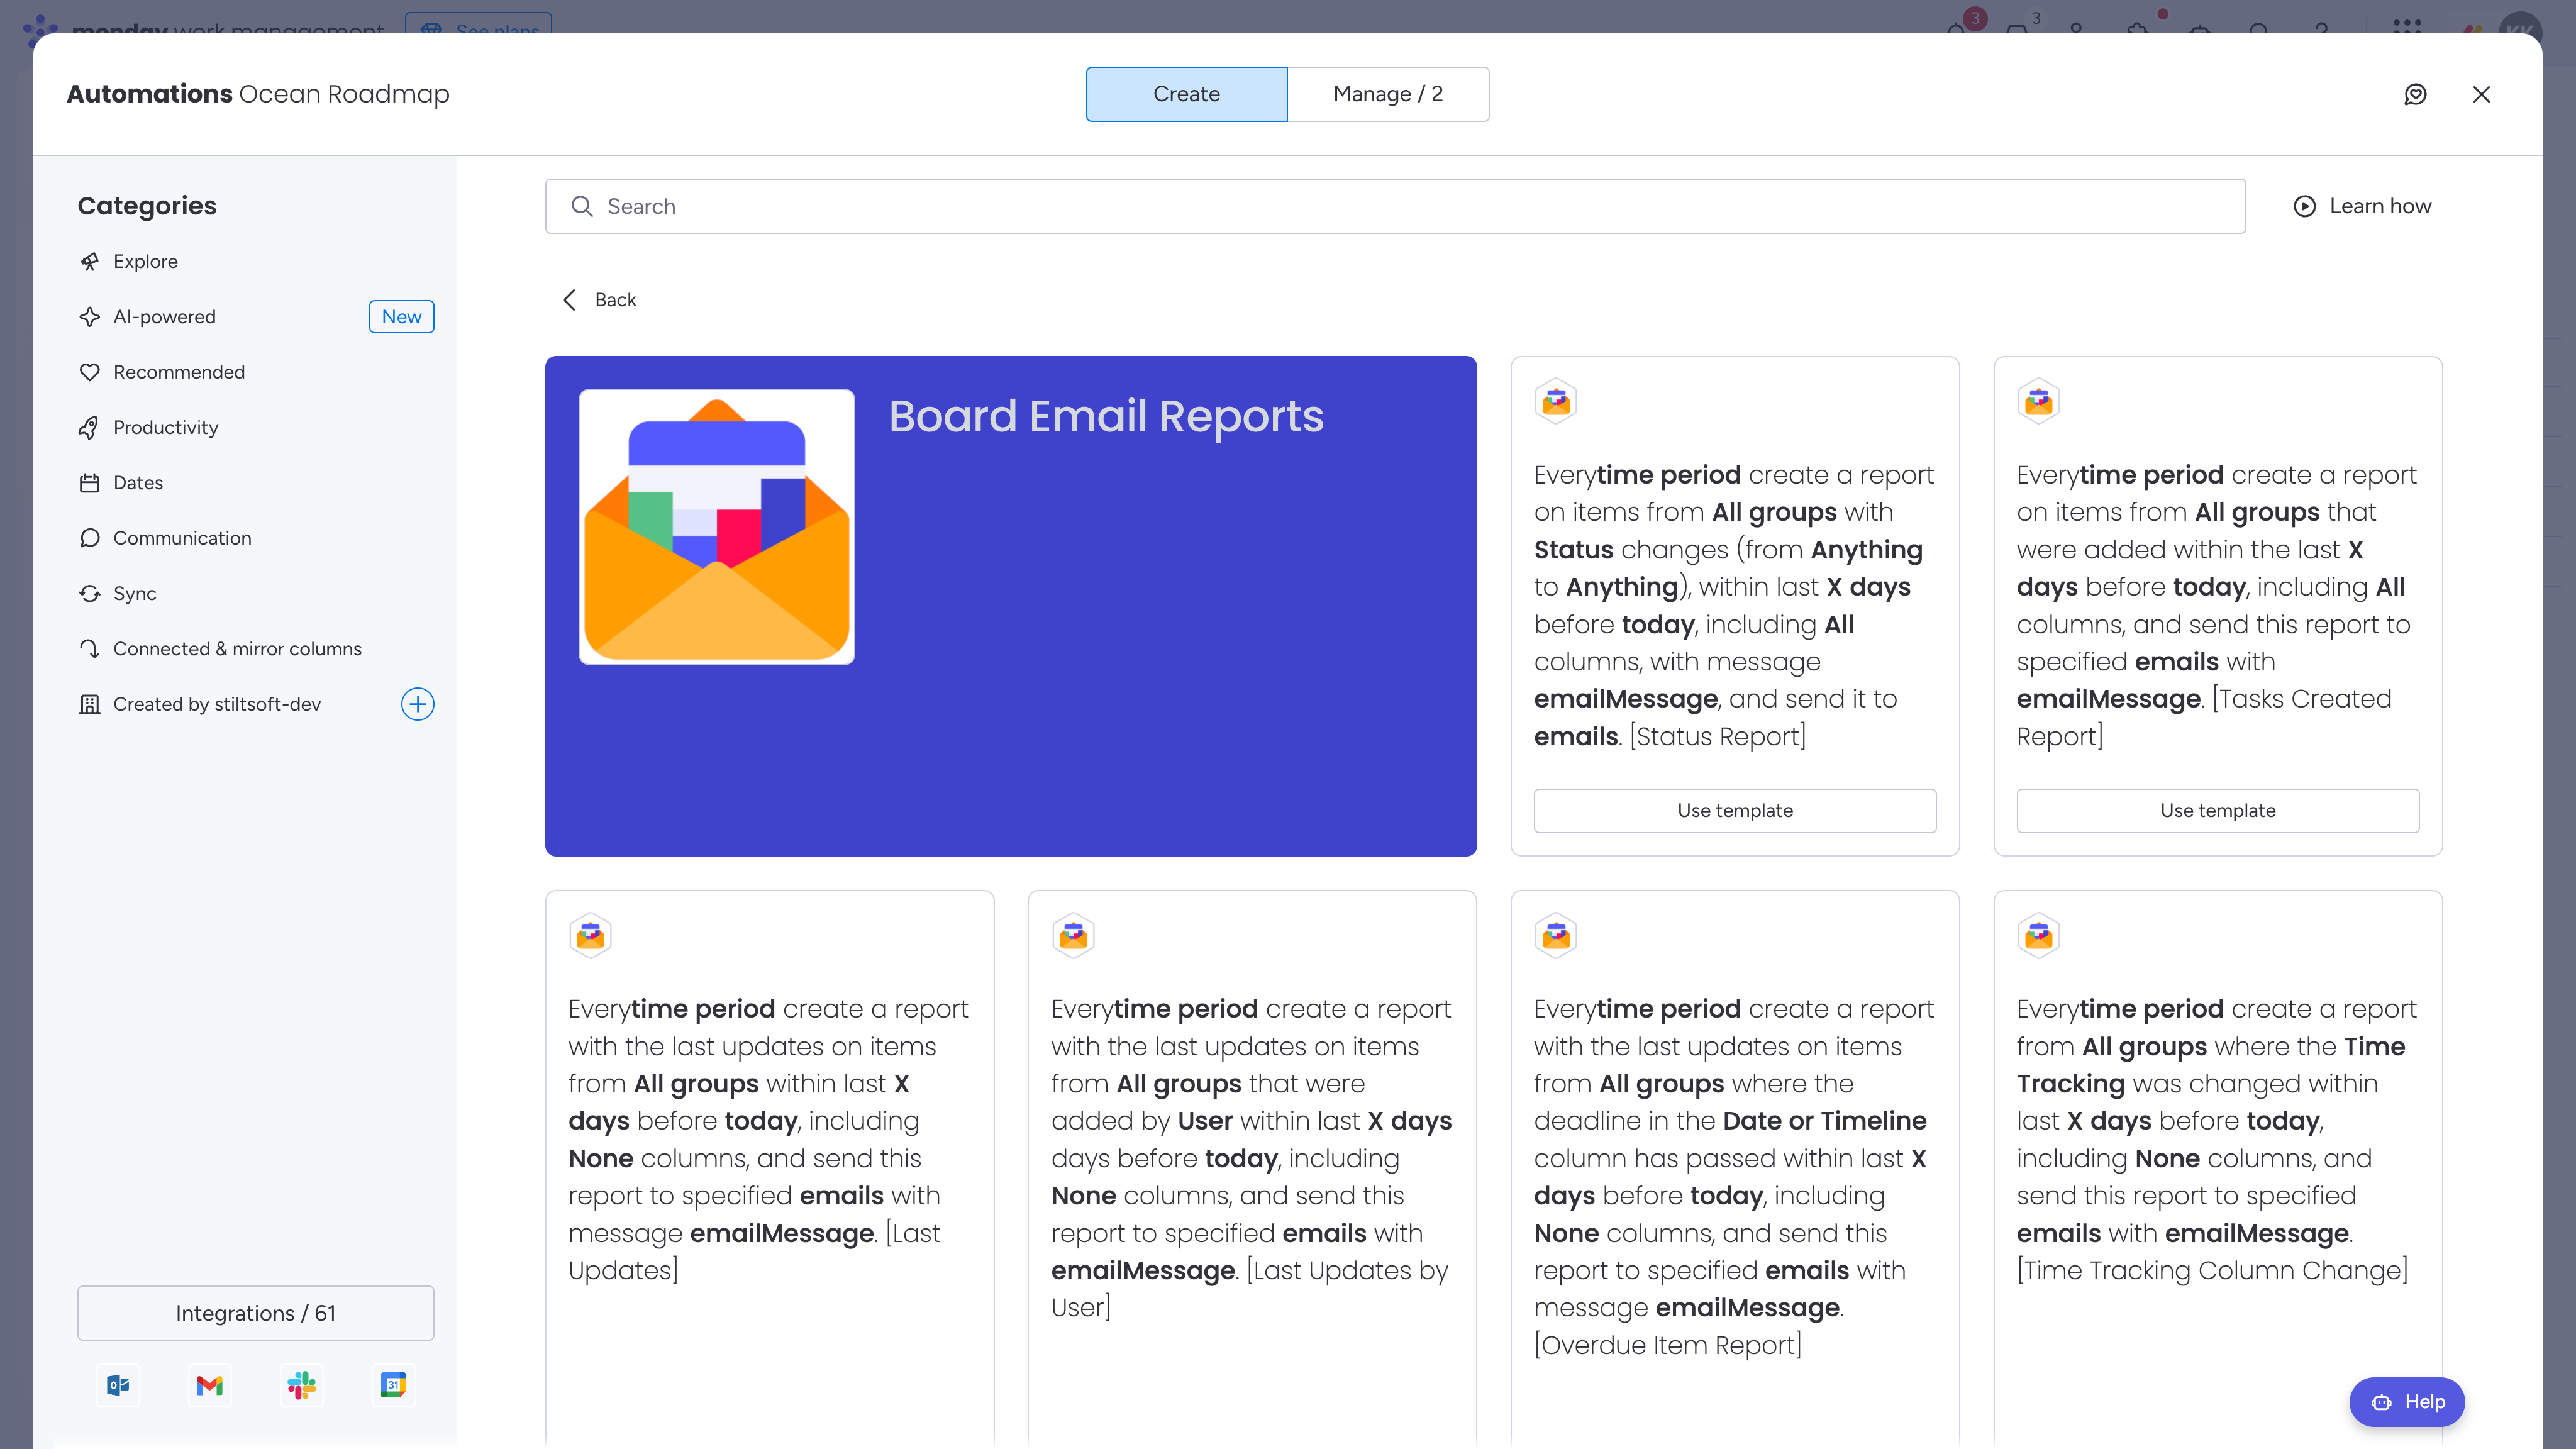Click the Slack integration icon
Screen dimensions: 2576x1449
coord(301,1385)
